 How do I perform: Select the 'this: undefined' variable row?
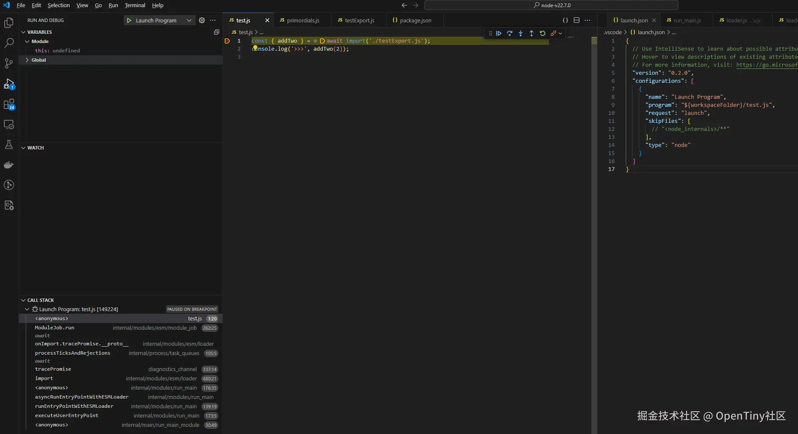coord(121,51)
